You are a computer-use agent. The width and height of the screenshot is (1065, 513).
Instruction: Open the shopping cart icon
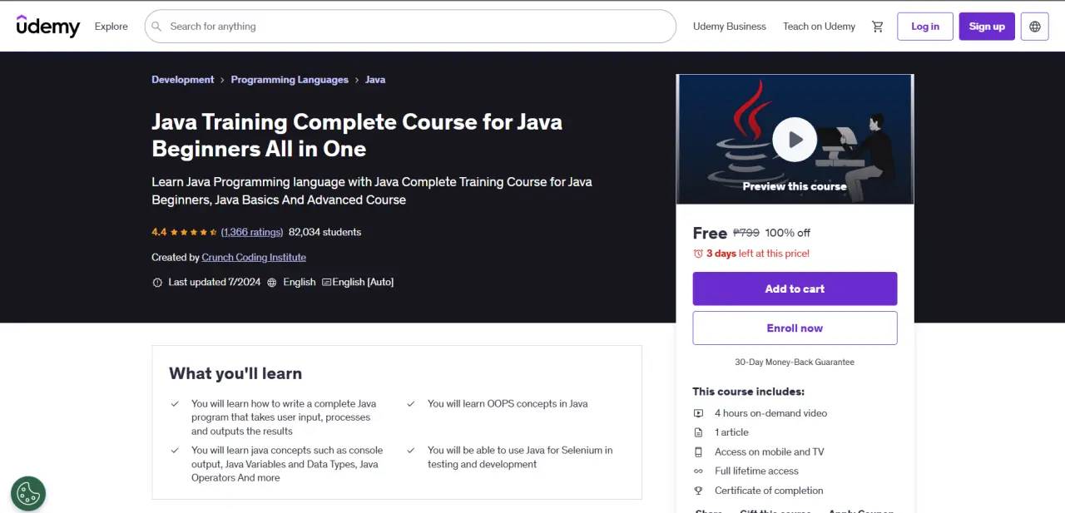(877, 27)
